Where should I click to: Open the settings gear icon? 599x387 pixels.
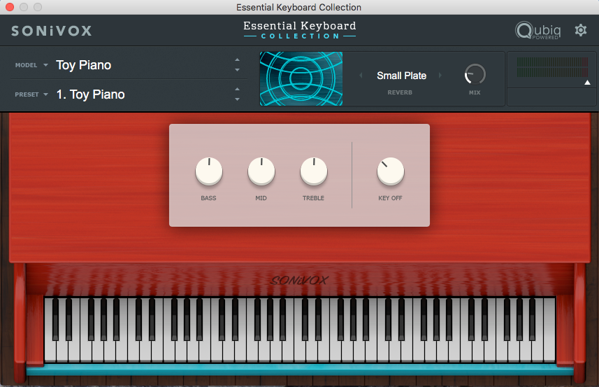[580, 30]
